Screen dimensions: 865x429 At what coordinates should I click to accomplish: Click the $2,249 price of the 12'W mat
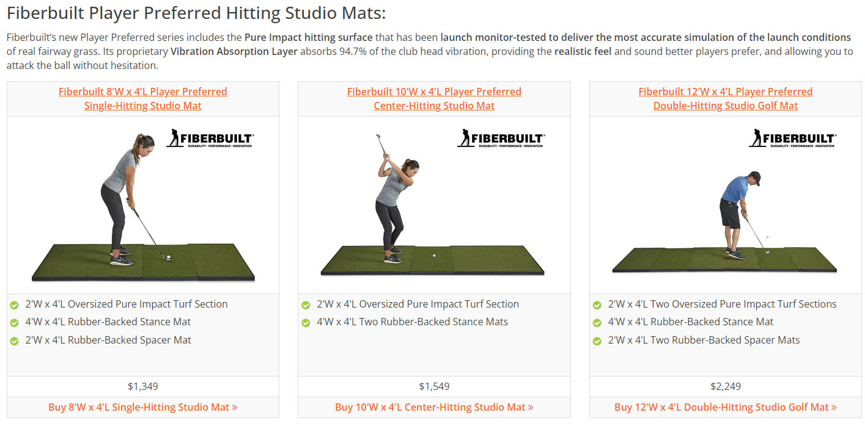(726, 386)
